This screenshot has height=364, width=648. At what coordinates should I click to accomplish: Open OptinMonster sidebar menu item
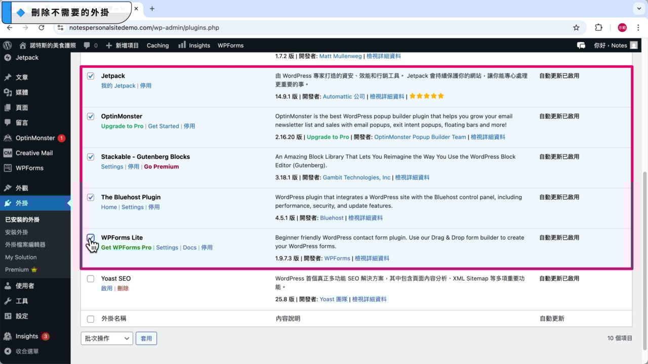(35, 138)
